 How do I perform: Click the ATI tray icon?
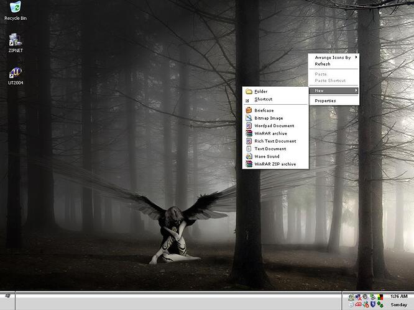358,304
